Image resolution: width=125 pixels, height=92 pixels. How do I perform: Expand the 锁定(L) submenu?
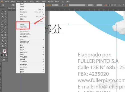pos(30,14)
